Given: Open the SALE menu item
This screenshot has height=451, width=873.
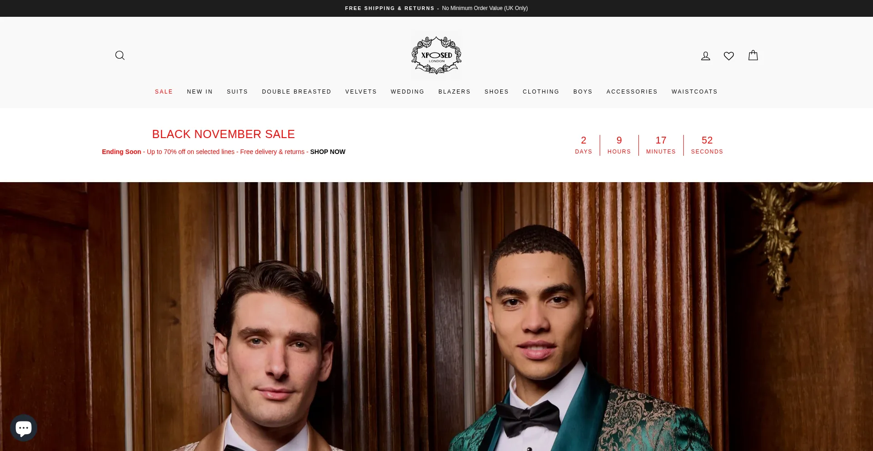Looking at the screenshot, I should (164, 92).
